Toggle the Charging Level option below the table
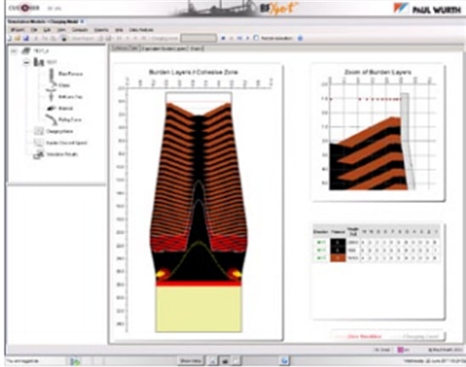Image resolution: width=466 pixels, height=367 pixels. pyautogui.click(x=420, y=336)
